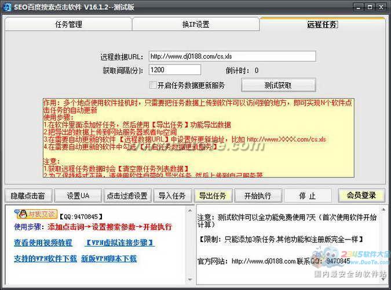
Task: Maximize the SEO software window
Action: [x=370, y=7]
